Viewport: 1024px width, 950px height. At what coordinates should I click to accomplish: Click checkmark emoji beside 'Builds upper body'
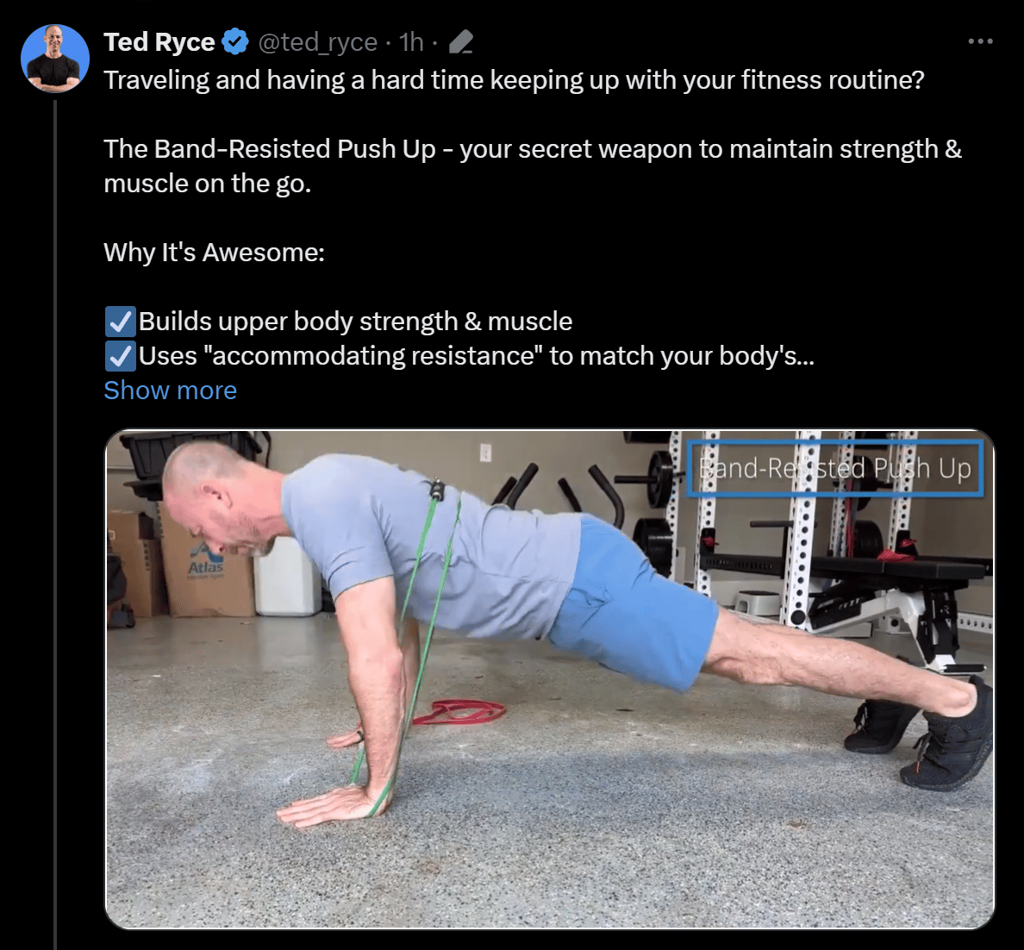pyautogui.click(x=120, y=322)
